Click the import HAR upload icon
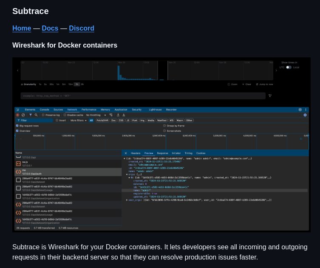The width and height of the screenshot is (320, 268). click(118, 115)
